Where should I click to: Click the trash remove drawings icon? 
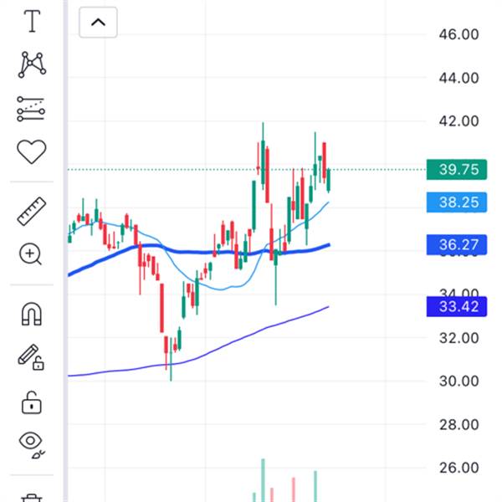tap(32, 498)
